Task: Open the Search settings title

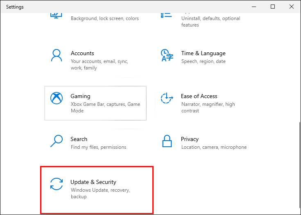Action: pos(79,139)
